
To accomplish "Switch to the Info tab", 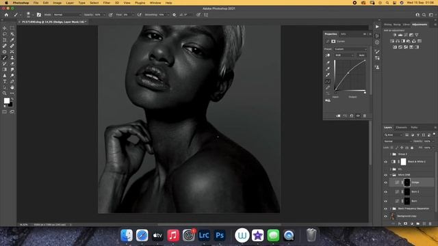I will (x=344, y=34).
